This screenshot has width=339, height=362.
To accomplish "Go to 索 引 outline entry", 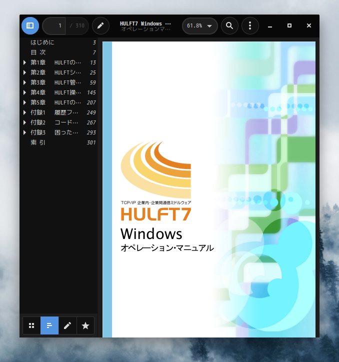I will pos(38,142).
